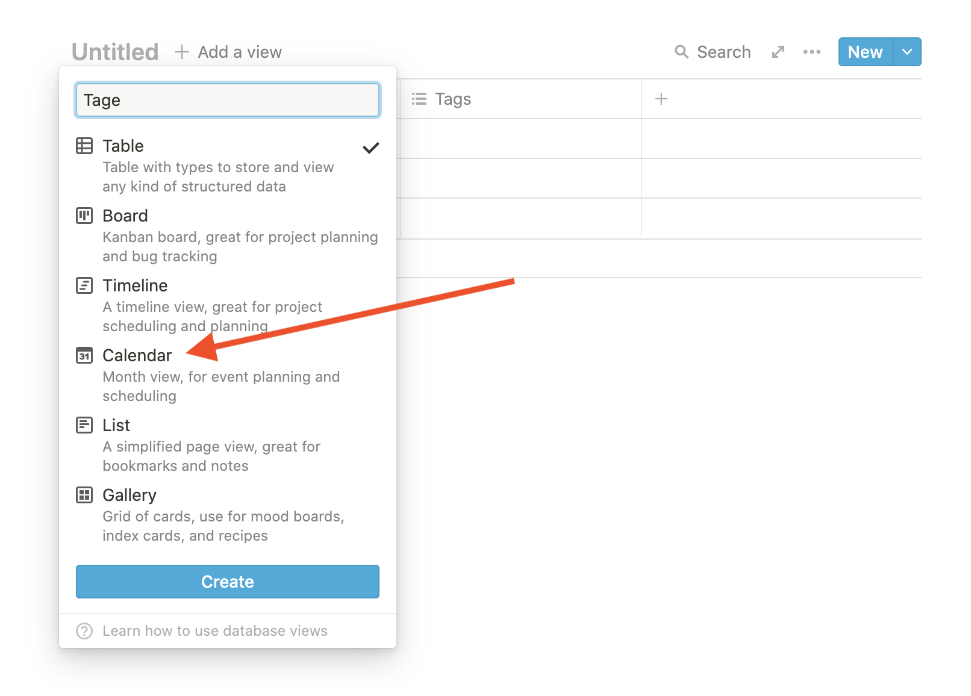971x696 pixels.
Task: Open Learn how to use database views
Action: click(214, 631)
